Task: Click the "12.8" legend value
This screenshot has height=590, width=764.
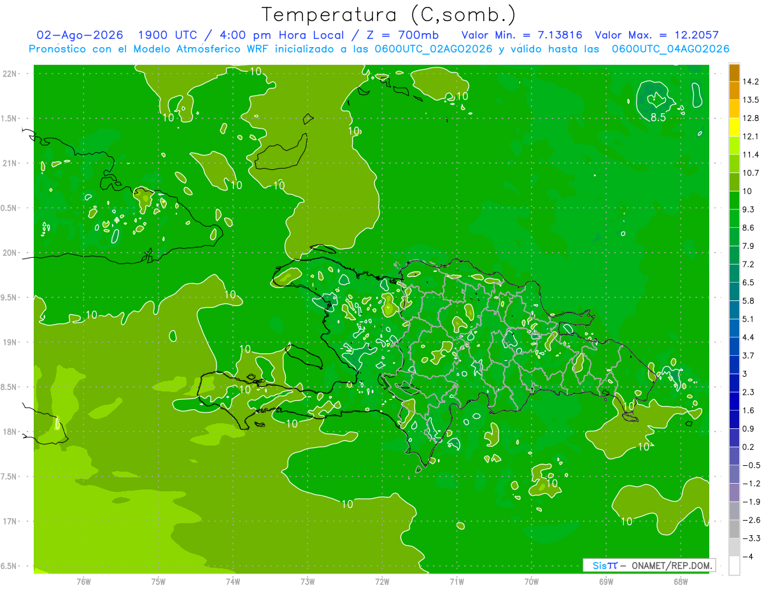Action: [751, 118]
